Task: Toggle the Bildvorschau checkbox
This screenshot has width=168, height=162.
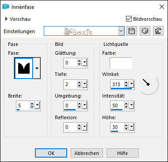Action: [129, 19]
